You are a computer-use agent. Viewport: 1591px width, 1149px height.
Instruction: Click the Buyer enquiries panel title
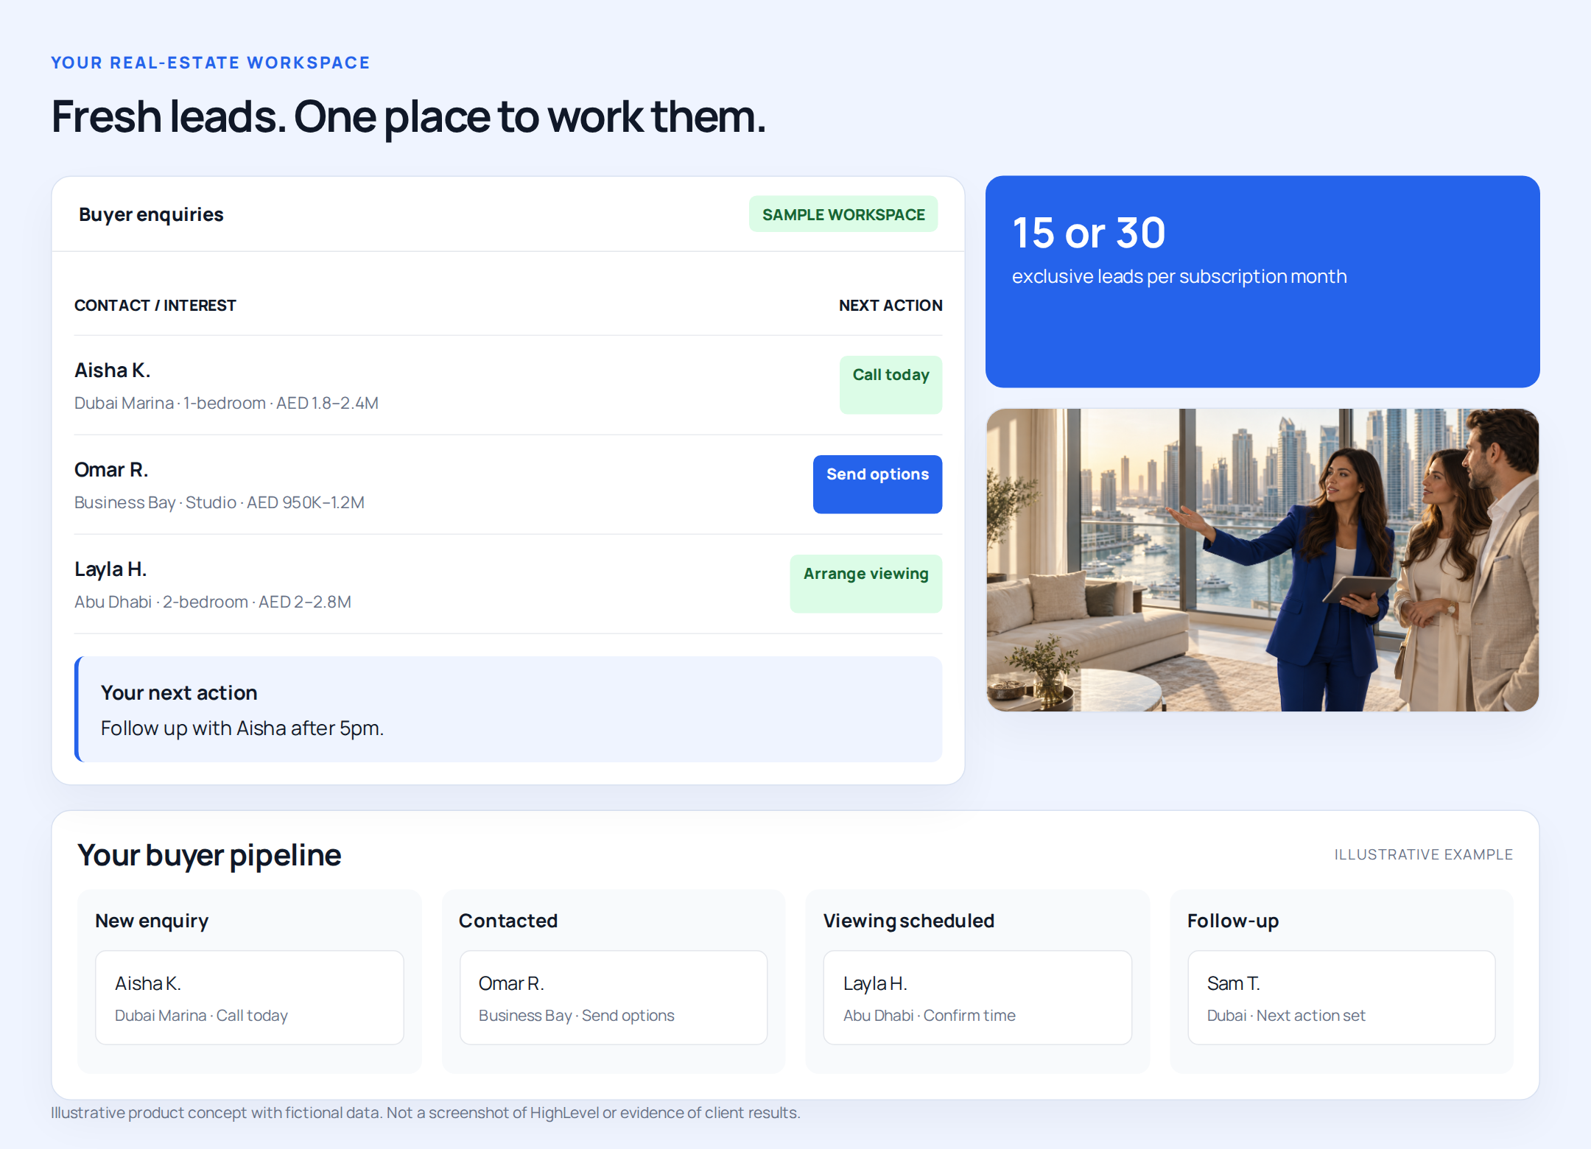[x=151, y=214]
